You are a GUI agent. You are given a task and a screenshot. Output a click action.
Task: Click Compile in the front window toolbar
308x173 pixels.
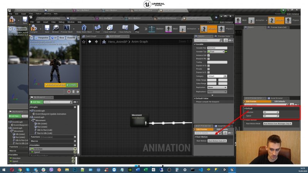[x=34, y=29]
